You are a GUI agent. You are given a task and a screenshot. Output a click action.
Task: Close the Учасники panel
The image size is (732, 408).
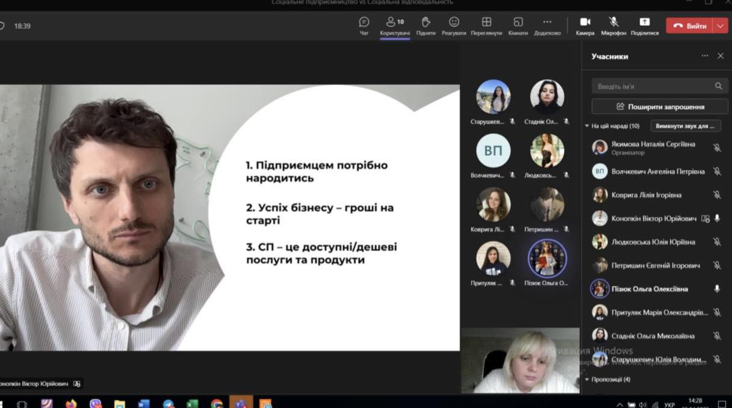pos(721,56)
